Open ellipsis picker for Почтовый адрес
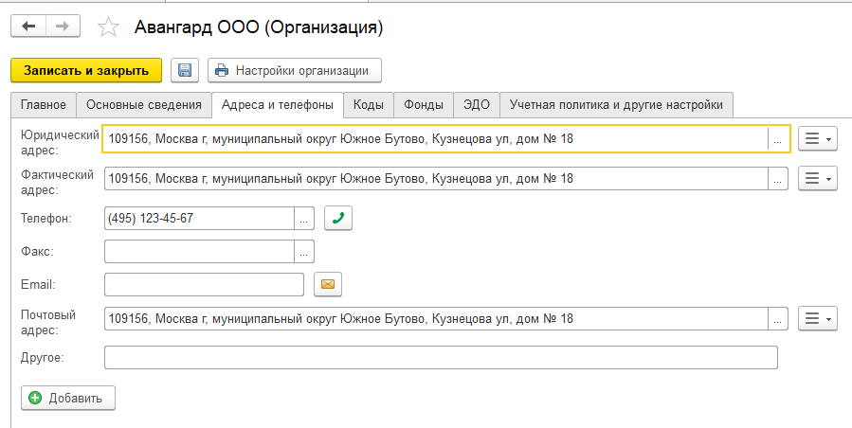Image resolution: width=852 pixels, height=428 pixels. click(777, 318)
